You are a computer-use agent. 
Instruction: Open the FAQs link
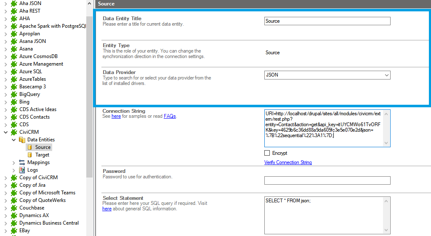click(x=170, y=116)
